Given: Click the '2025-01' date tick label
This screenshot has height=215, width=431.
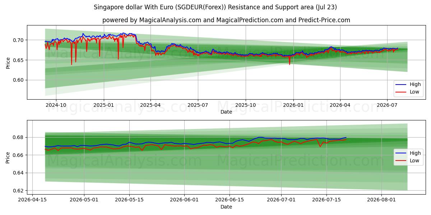Looking at the screenshot, I should [x=104, y=105].
